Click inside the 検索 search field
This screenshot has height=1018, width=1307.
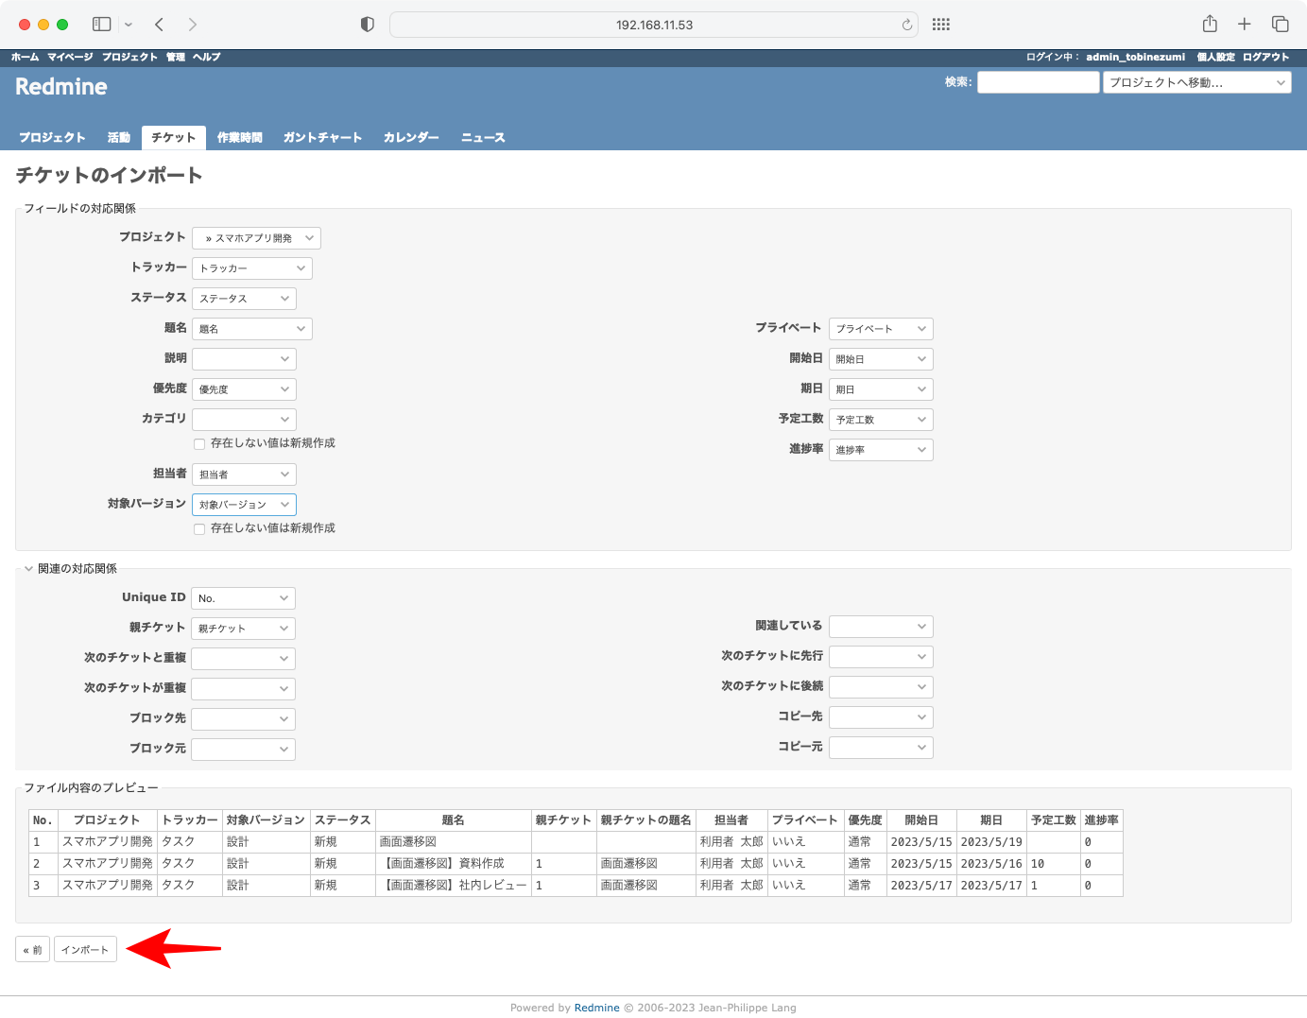tap(1038, 82)
